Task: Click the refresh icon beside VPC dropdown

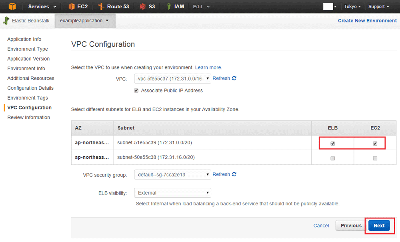Action: click(x=234, y=78)
